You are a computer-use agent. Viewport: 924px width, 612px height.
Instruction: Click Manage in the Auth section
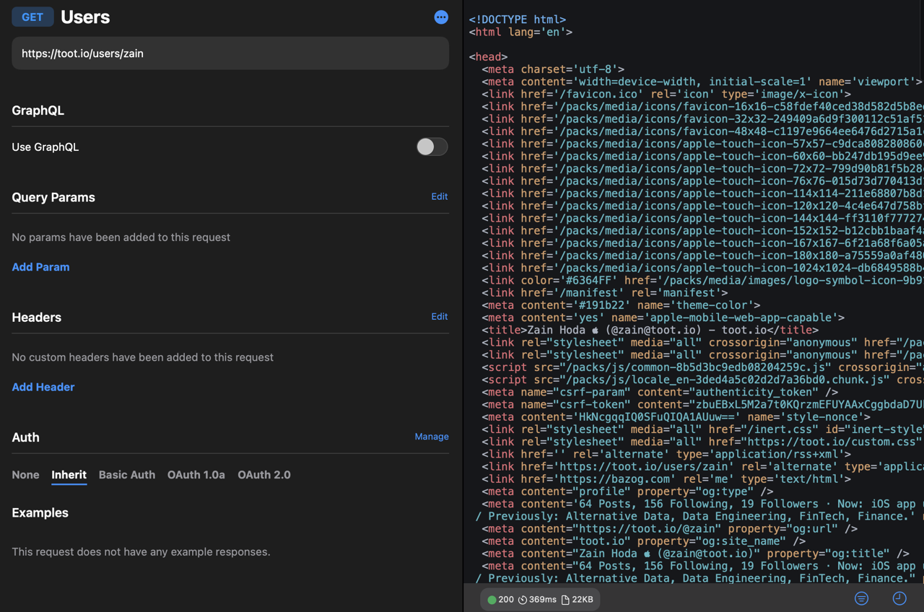point(432,437)
